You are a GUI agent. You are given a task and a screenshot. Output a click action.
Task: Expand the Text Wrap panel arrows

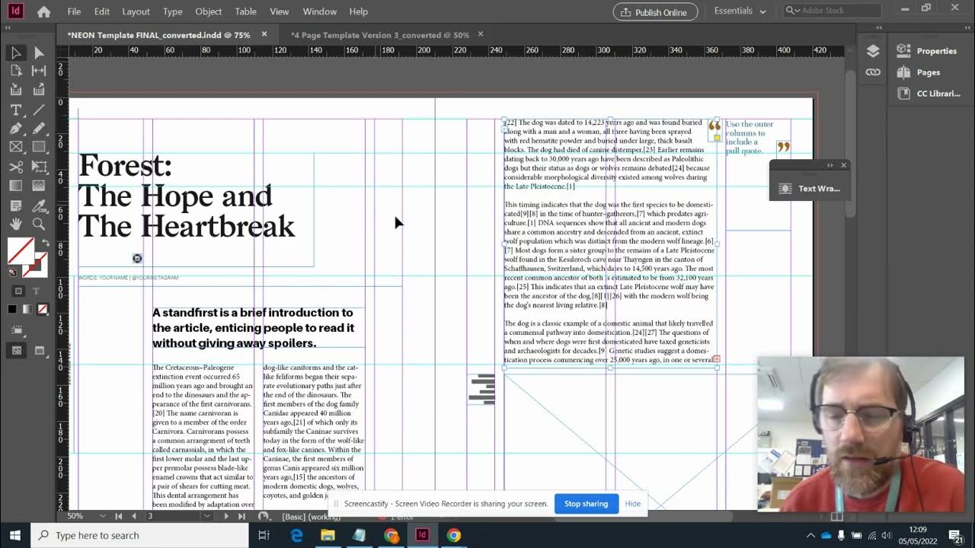830,165
